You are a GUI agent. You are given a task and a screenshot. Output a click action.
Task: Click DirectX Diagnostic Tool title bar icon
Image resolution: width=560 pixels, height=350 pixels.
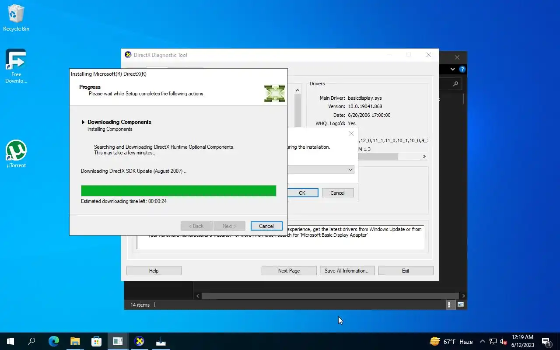128,55
